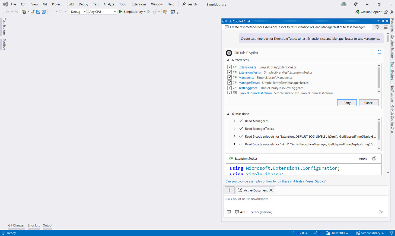Click the plus add-reference button in chat input
The height and width of the screenshot is (236, 395).
229,190
